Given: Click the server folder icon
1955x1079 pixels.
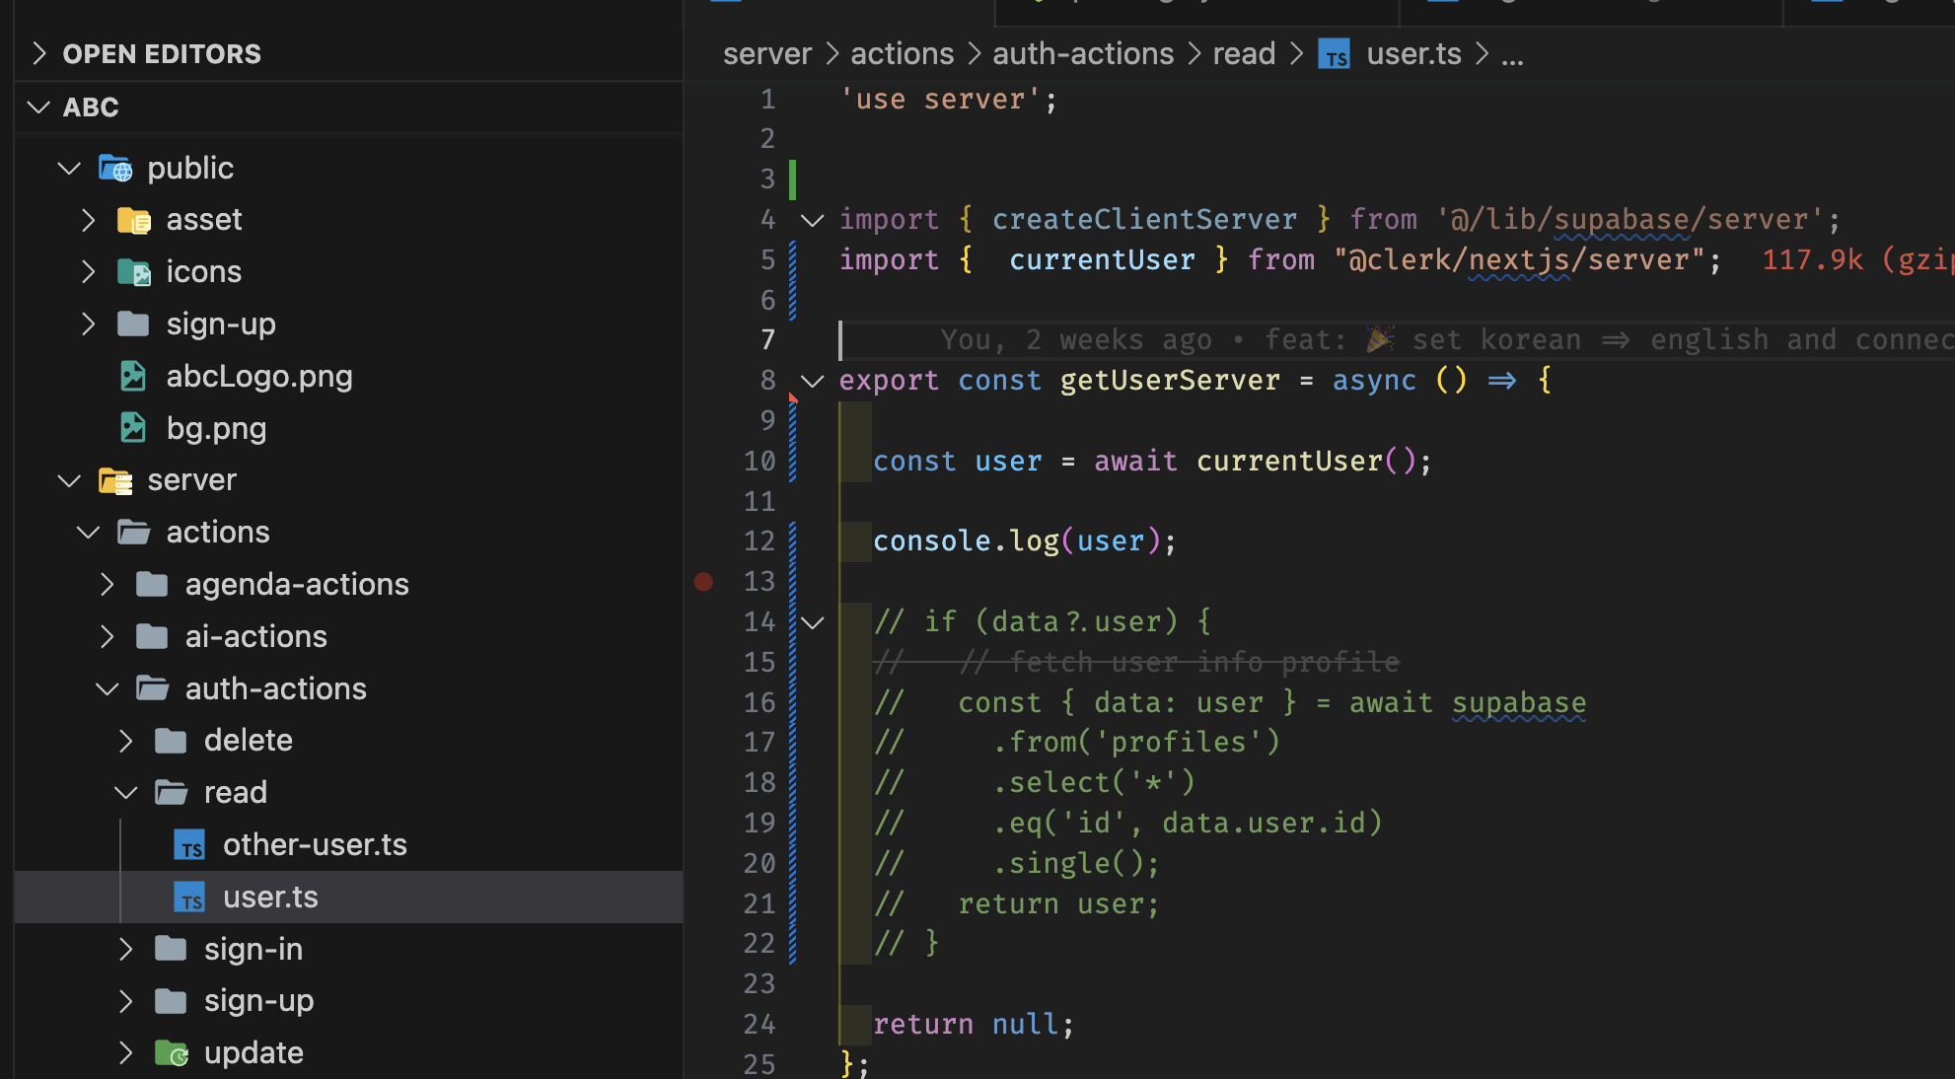Looking at the screenshot, I should tap(115, 480).
